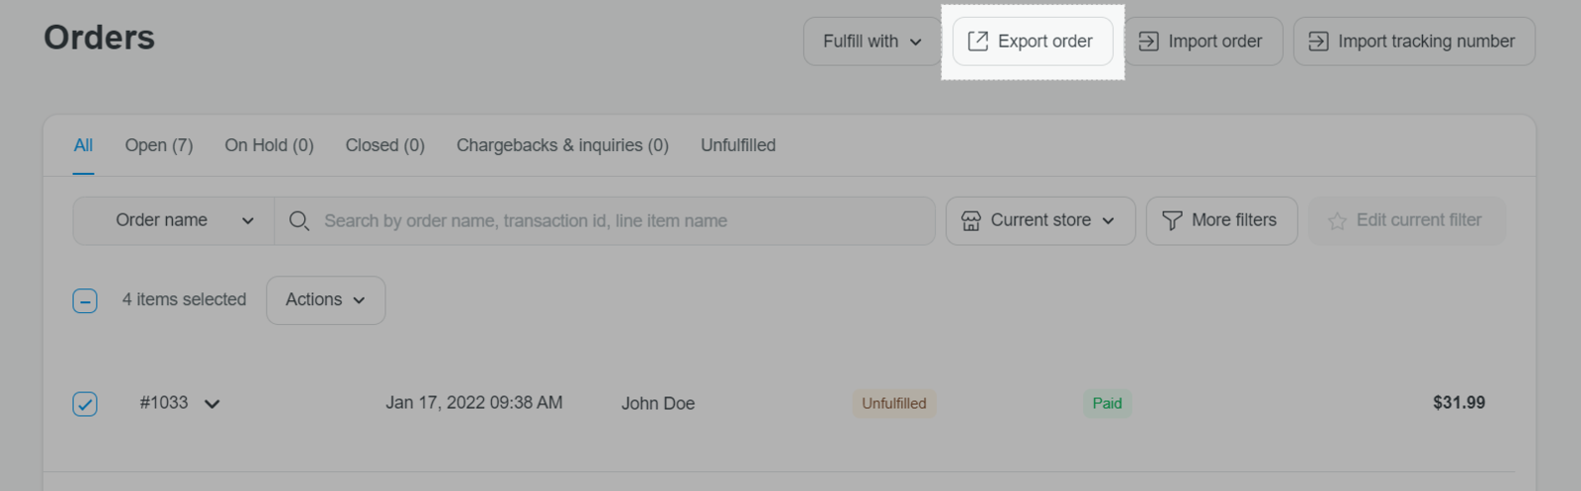Viewport: 1581px width, 491px height.
Task: Switch to the Open (7) tab
Action: [x=159, y=145]
